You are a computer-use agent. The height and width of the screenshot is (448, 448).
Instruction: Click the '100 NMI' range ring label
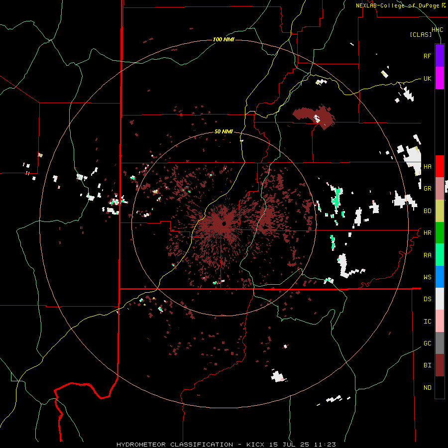(224, 39)
